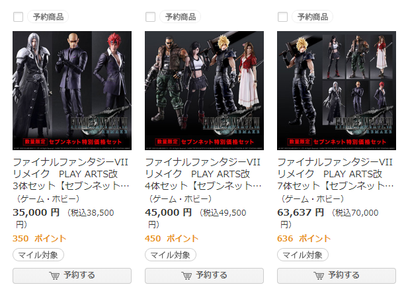Viewport: 406px width, 297px height.
Task: Tick the checkbox above the 3体セット product
Action: [18, 17]
